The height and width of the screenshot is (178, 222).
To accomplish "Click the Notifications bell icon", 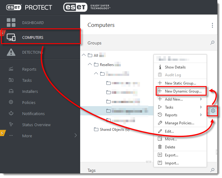I will (x=11, y=113).
